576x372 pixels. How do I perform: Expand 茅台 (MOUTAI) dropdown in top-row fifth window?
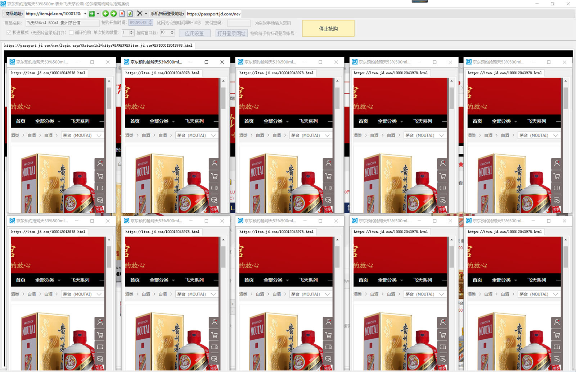539,135
